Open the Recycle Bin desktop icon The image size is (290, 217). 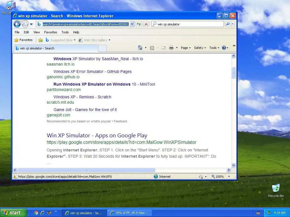coord(276,191)
